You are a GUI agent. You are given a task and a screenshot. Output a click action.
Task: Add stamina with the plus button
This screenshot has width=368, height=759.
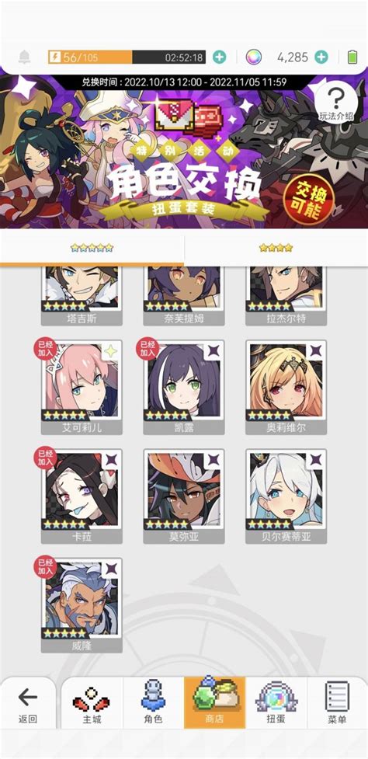click(x=219, y=57)
